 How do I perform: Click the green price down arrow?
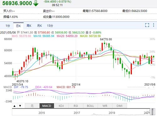pos(36,3)
